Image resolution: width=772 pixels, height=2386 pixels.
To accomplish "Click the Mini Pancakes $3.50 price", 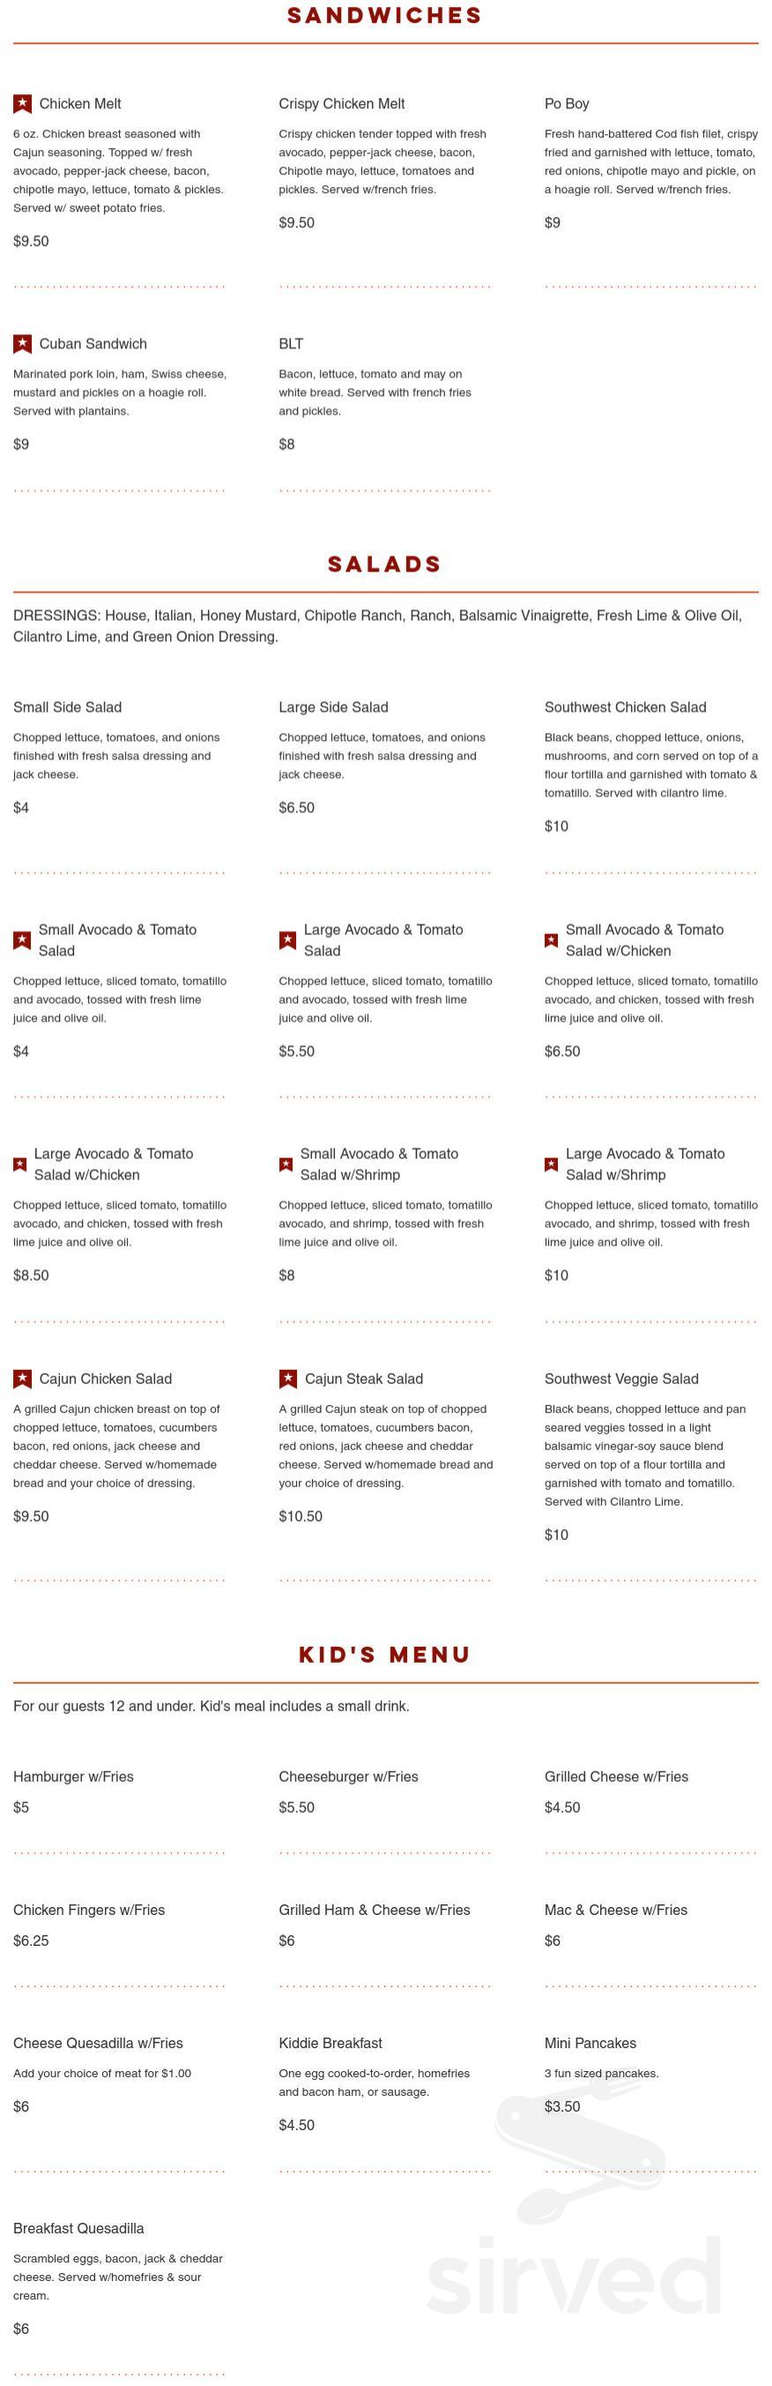I will (563, 2106).
